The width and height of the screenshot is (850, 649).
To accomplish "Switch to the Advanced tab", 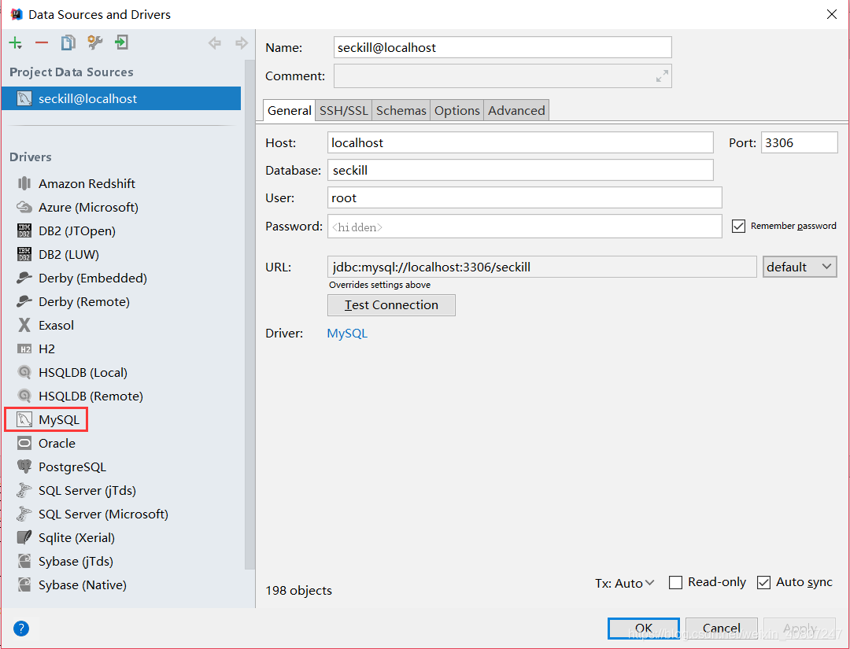I will [516, 110].
